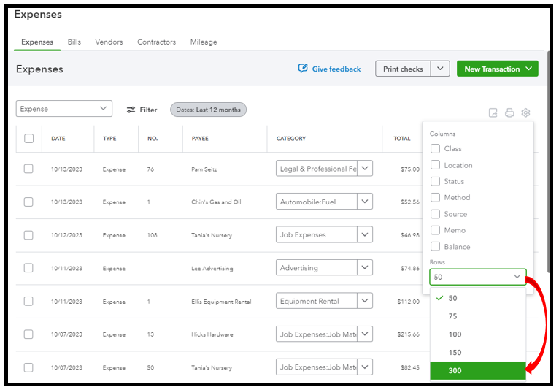The image size is (559, 390).
Task: Open the table settings gear icon
Action: click(x=525, y=113)
